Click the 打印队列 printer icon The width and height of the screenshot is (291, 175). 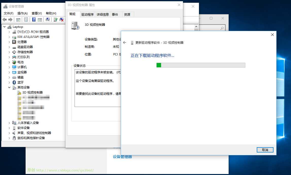[14, 57]
